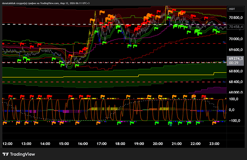Screen dimensions: 247x160
Task: Select the 70 458,4 price level label
Action: pyautogui.click(x=237, y=26)
